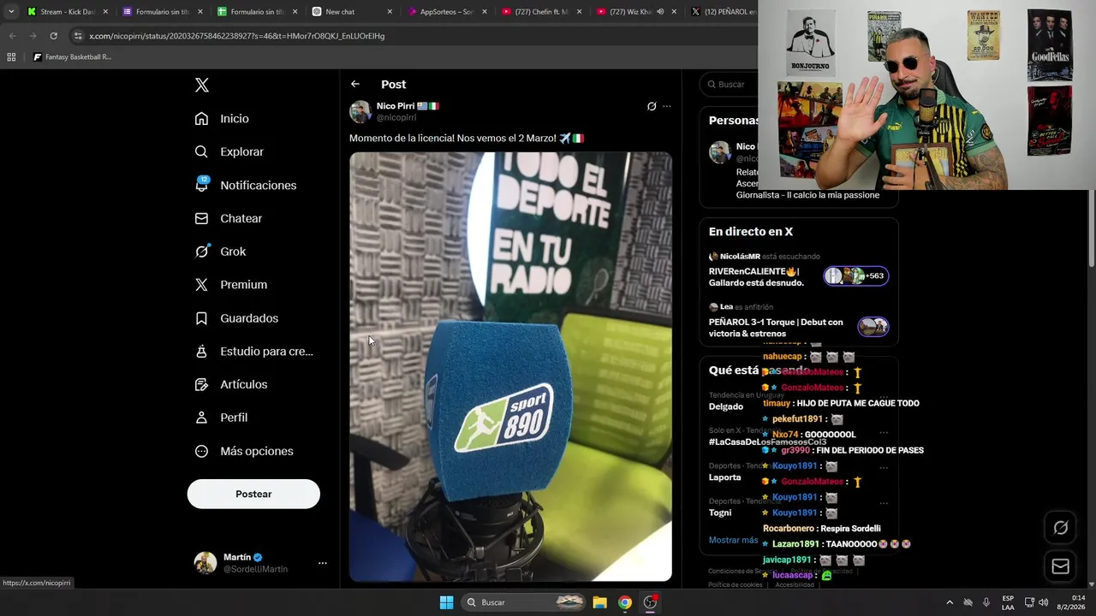Open Estudio para creadores item
Viewport: 1096px width, 616px height.
click(253, 351)
